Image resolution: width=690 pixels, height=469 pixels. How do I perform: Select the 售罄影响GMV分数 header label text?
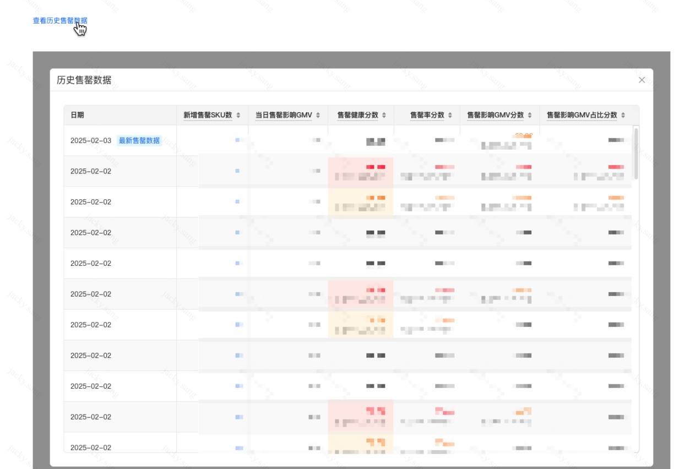pos(495,115)
